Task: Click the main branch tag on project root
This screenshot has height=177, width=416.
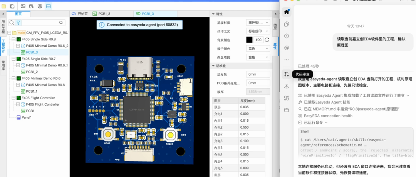Action: pos(21,33)
